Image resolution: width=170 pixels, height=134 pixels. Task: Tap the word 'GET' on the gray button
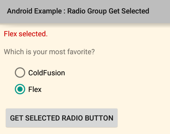[x=17, y=118]
